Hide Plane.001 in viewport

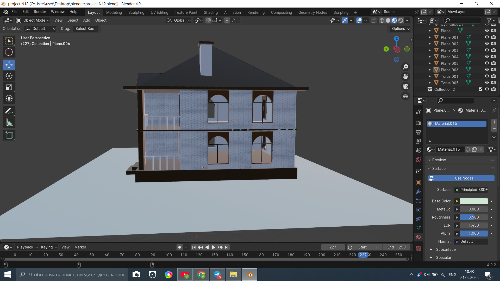(487, 37)
